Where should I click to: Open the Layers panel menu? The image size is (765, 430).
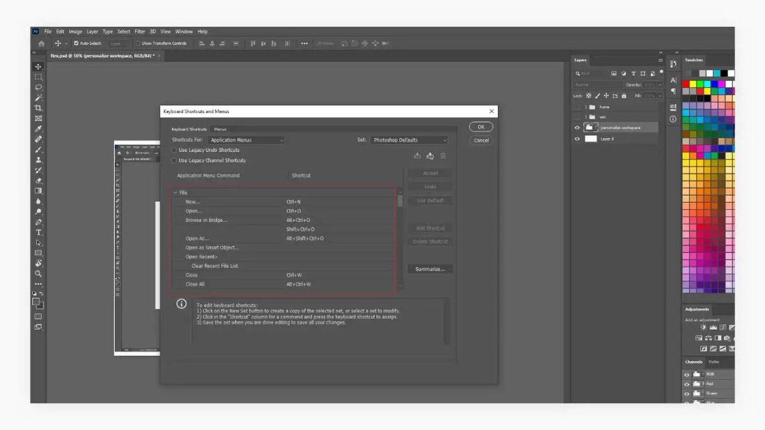pos(660,60)
